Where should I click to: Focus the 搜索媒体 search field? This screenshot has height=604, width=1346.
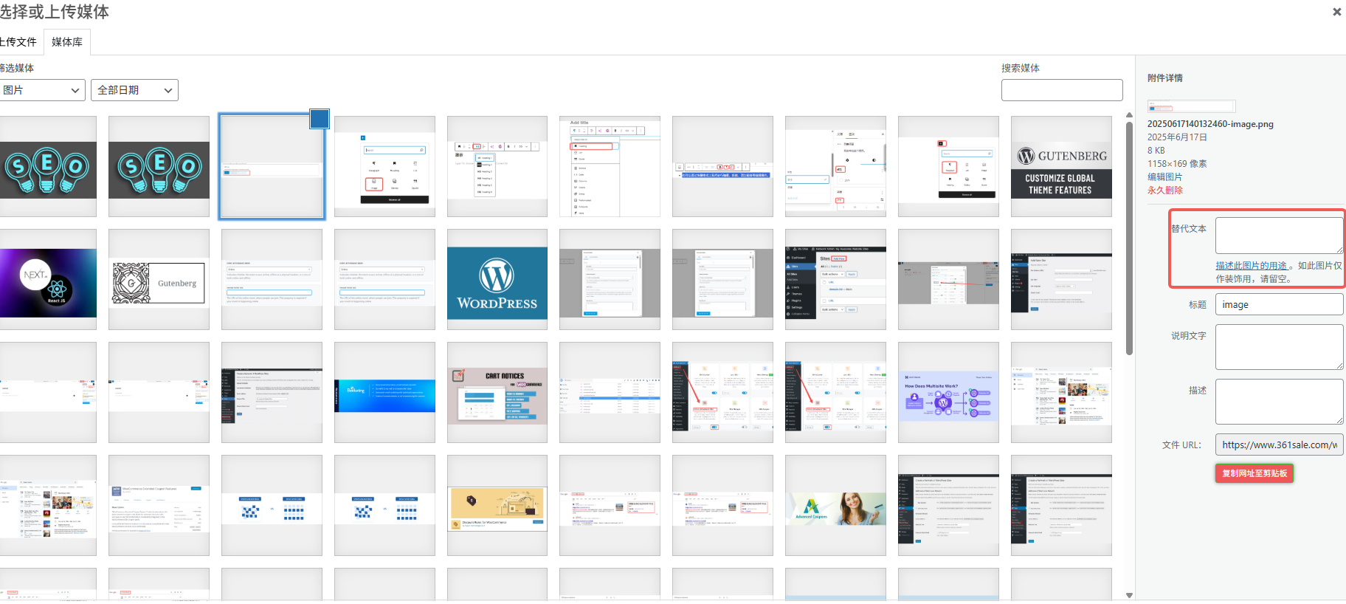tap(1062, 90)
